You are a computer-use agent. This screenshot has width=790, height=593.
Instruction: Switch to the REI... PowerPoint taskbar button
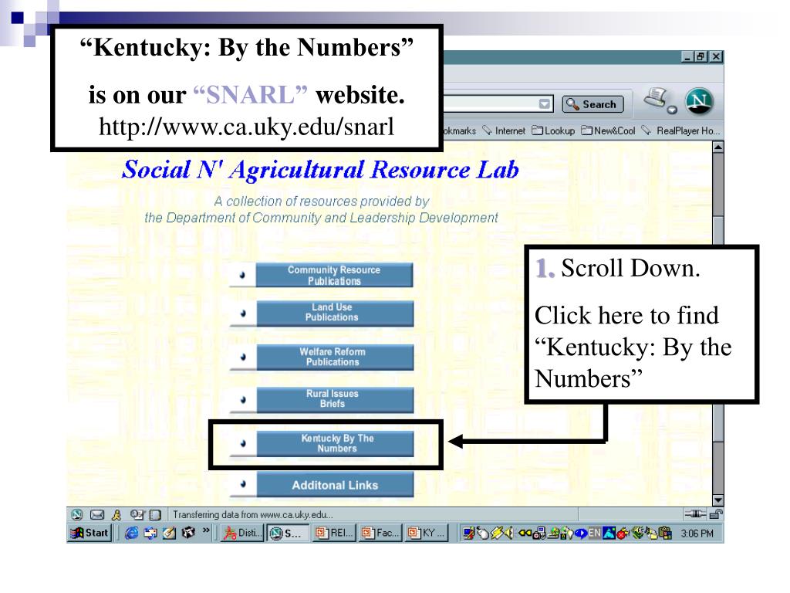[x=335, y=533]
